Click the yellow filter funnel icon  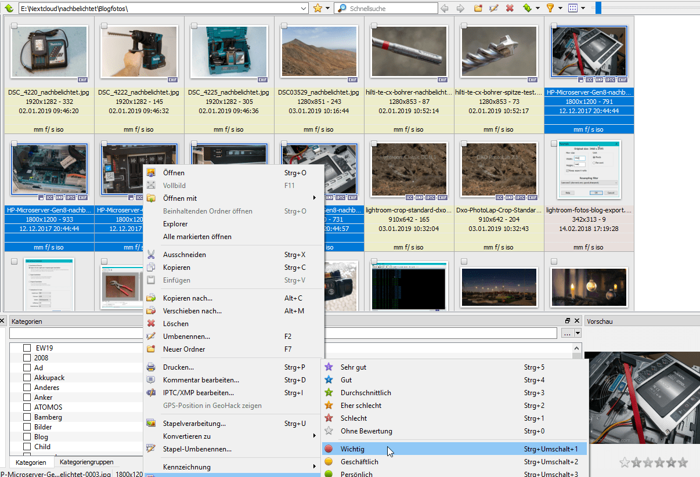coord(550,8)
